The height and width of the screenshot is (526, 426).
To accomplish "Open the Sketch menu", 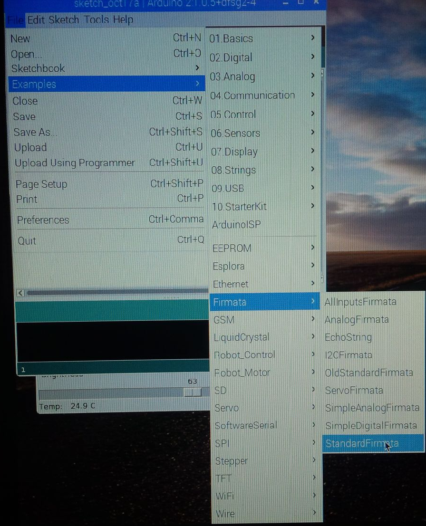I will 64,20.
